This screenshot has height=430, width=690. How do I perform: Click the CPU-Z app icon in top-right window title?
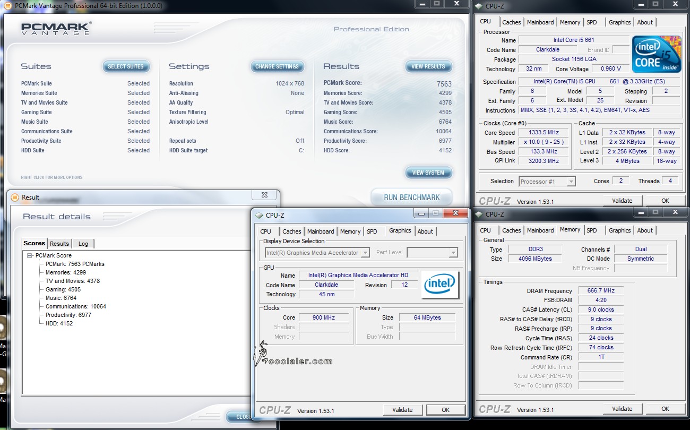click(479, 6)
